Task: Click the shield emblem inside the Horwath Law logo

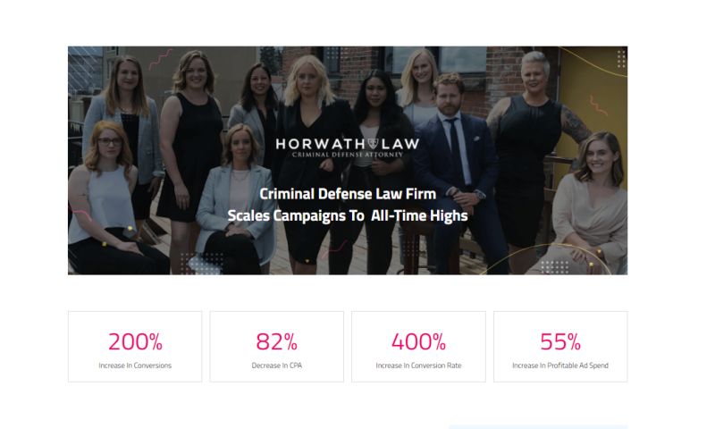Action: click(373, 144)
